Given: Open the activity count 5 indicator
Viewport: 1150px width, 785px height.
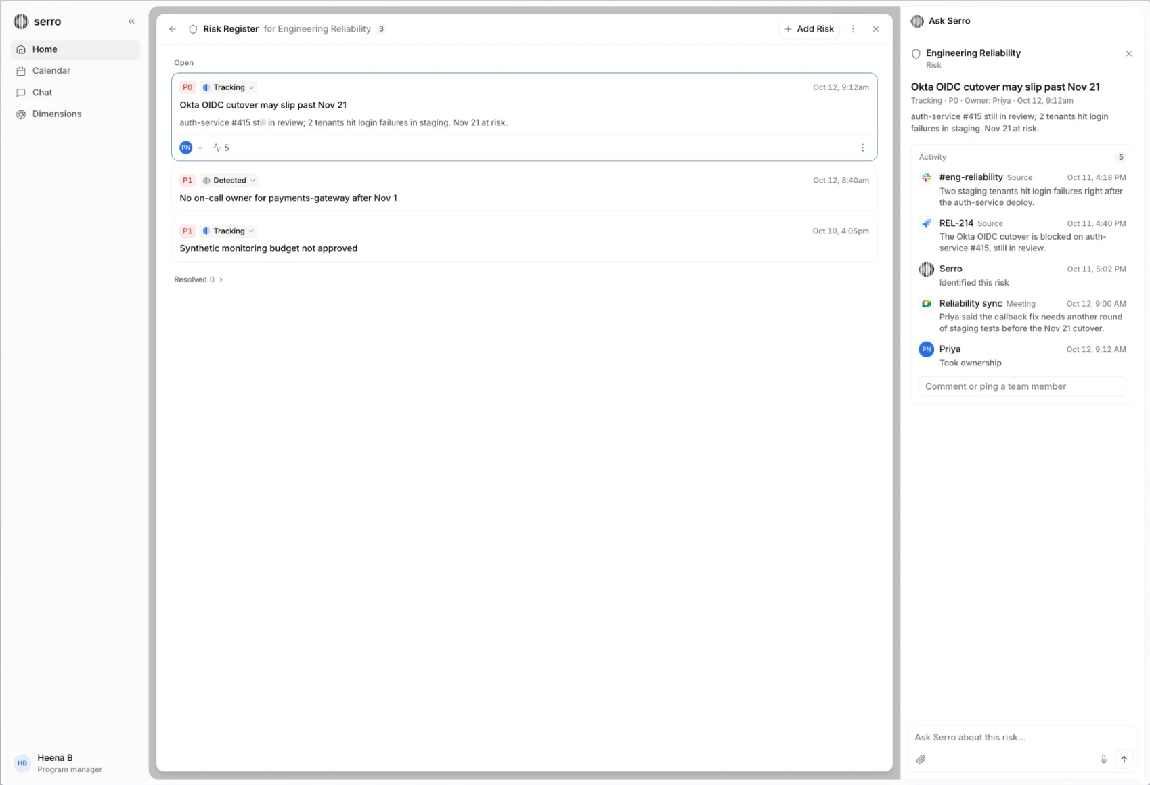Looking at the screenshot, I should 221,148.
